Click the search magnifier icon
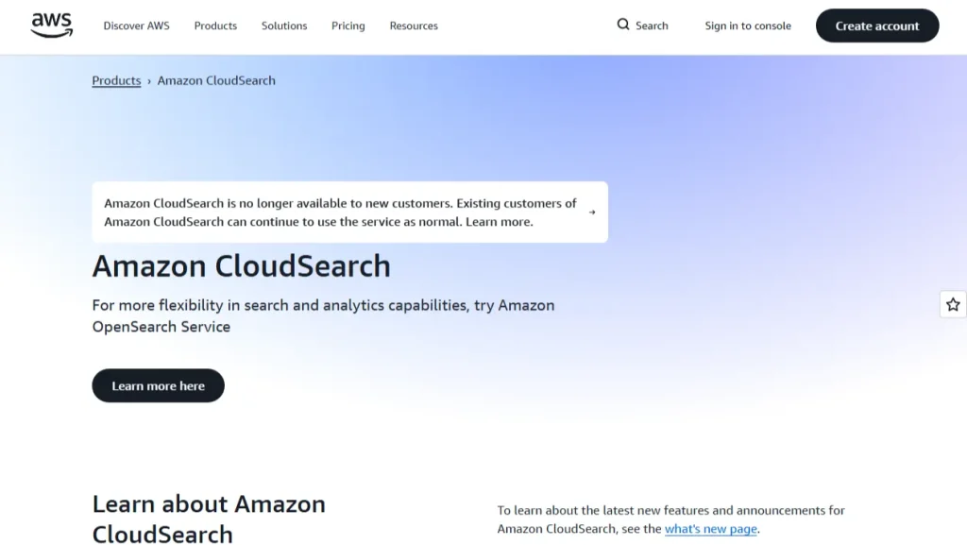 623,25
